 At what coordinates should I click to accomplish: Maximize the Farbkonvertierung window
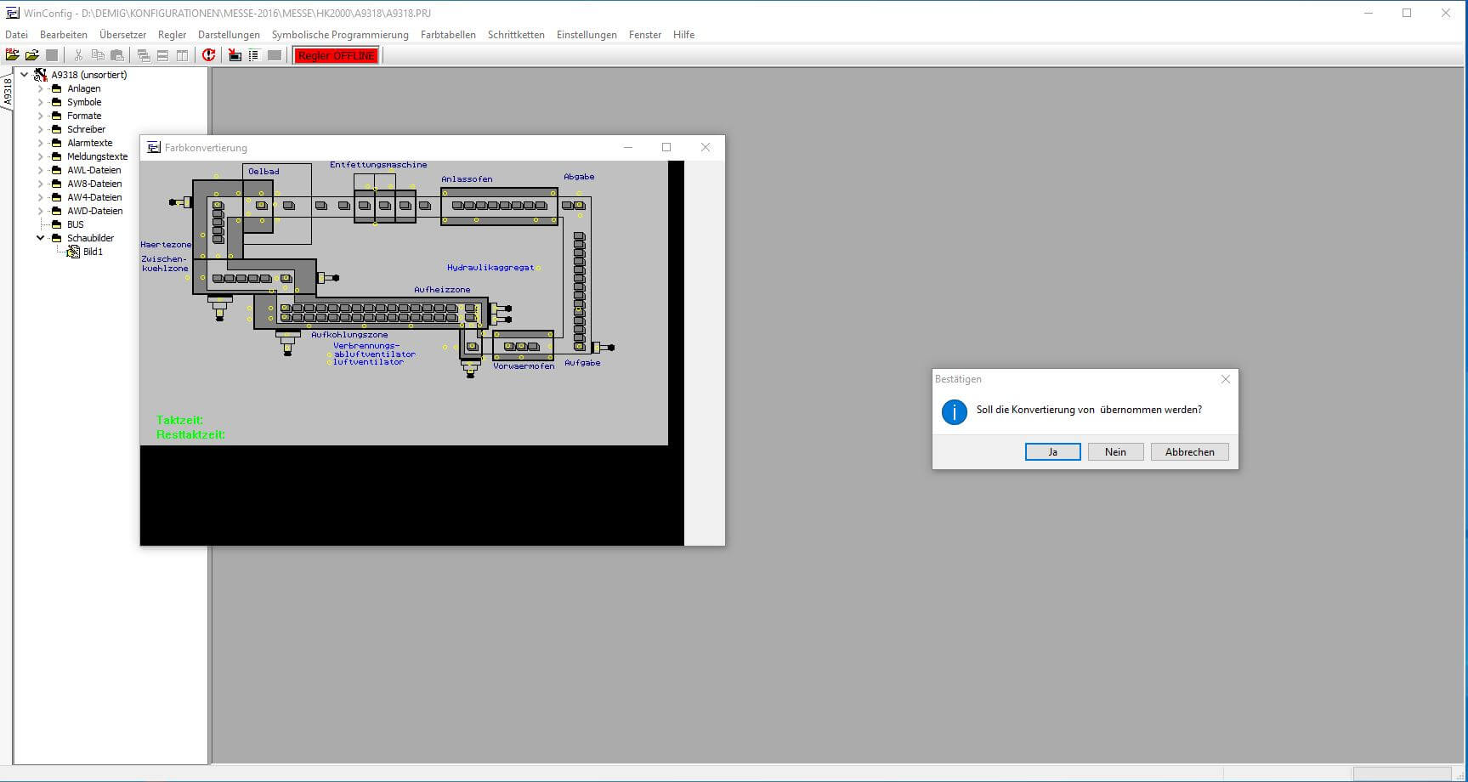click(666, 147)
